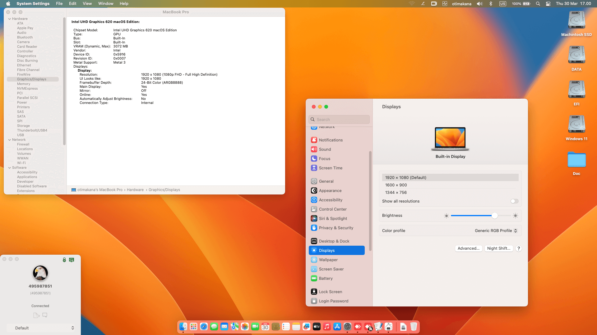Image resolution: width=597 pixels, height=335 pixels.
Task: Select the 1344 × 756 resolution
Action: click(x=396, y=192)
